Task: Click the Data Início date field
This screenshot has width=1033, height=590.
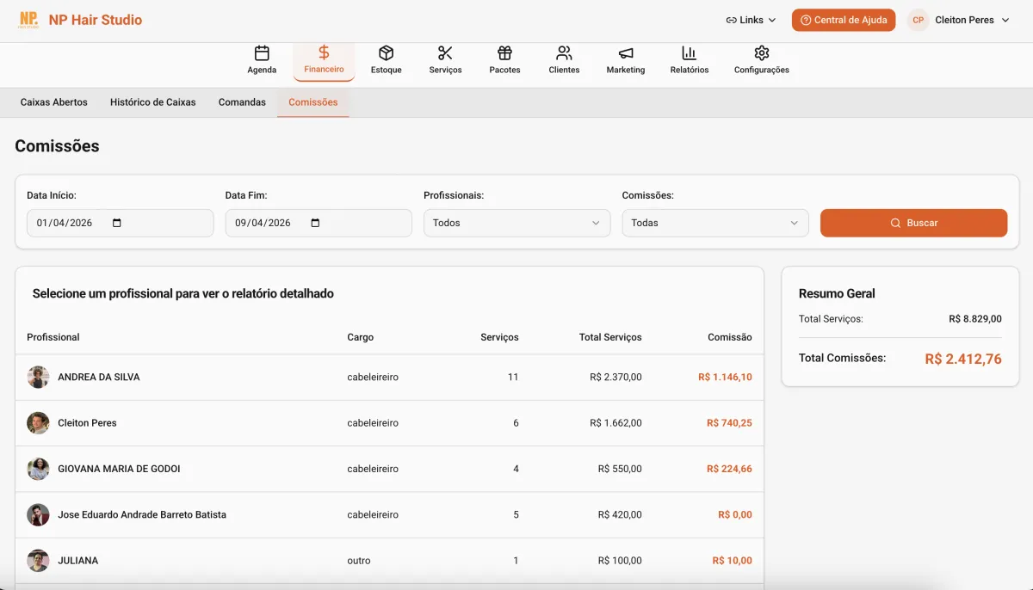Action: (x=120, y=222)
